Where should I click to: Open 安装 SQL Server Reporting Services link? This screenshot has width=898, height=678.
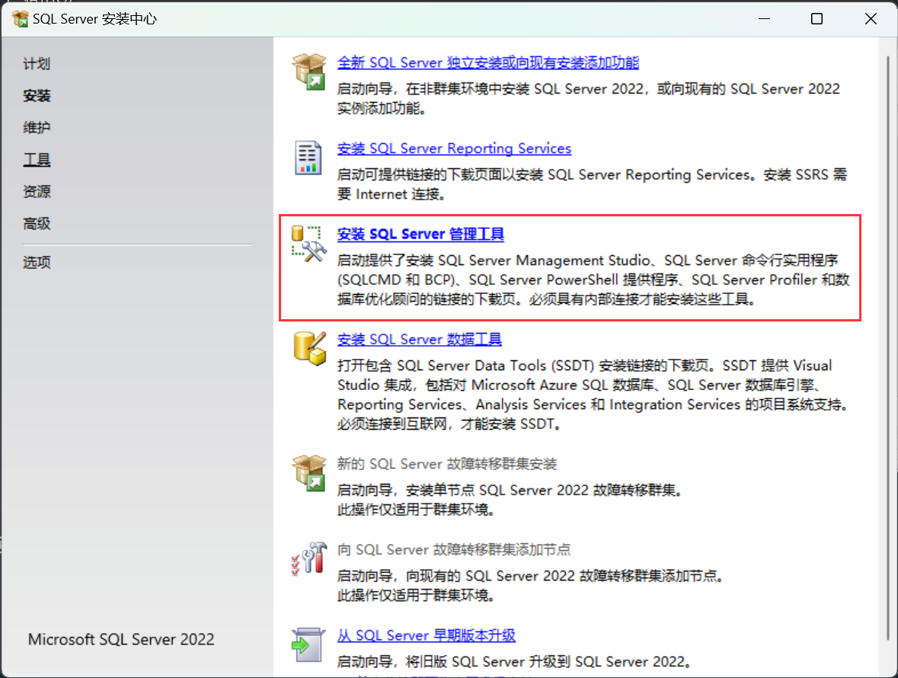point(454,149)
